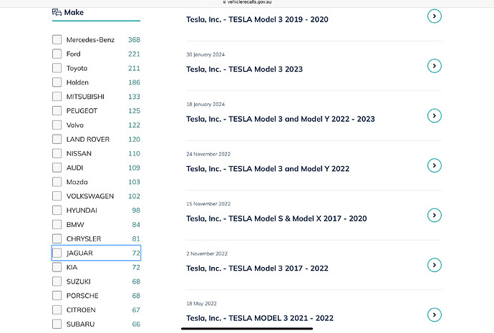Click the '18 May 2022' date text
Screen dimensions: 494x333
tap(201, 304)
